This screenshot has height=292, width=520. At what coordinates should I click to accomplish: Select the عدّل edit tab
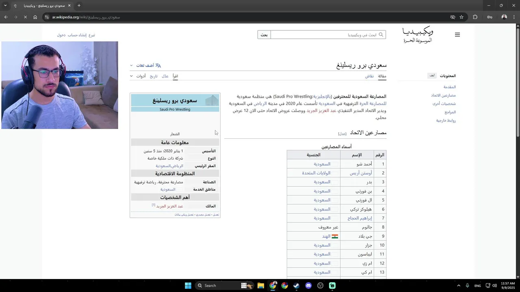(165, 76)
